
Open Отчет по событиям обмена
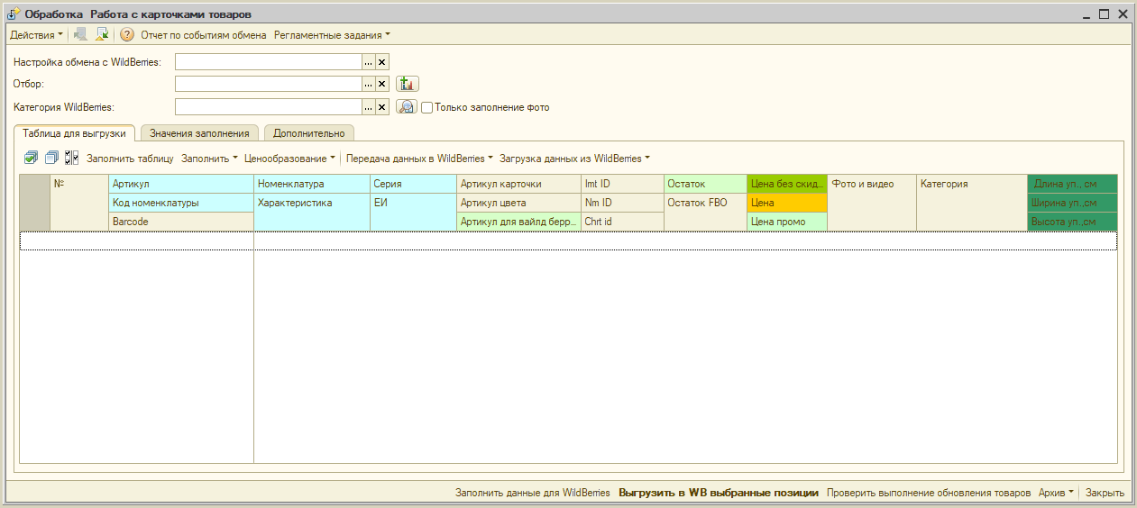point(204,35)
